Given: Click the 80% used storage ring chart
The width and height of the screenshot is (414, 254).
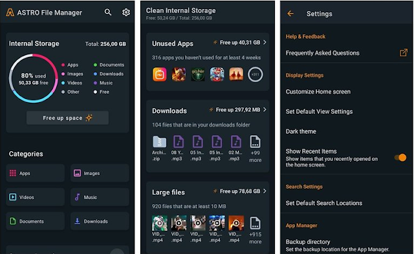Looking at the screenshot, I should 33,78.
